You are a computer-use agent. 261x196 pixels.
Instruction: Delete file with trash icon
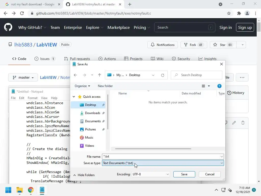(243, 123)
